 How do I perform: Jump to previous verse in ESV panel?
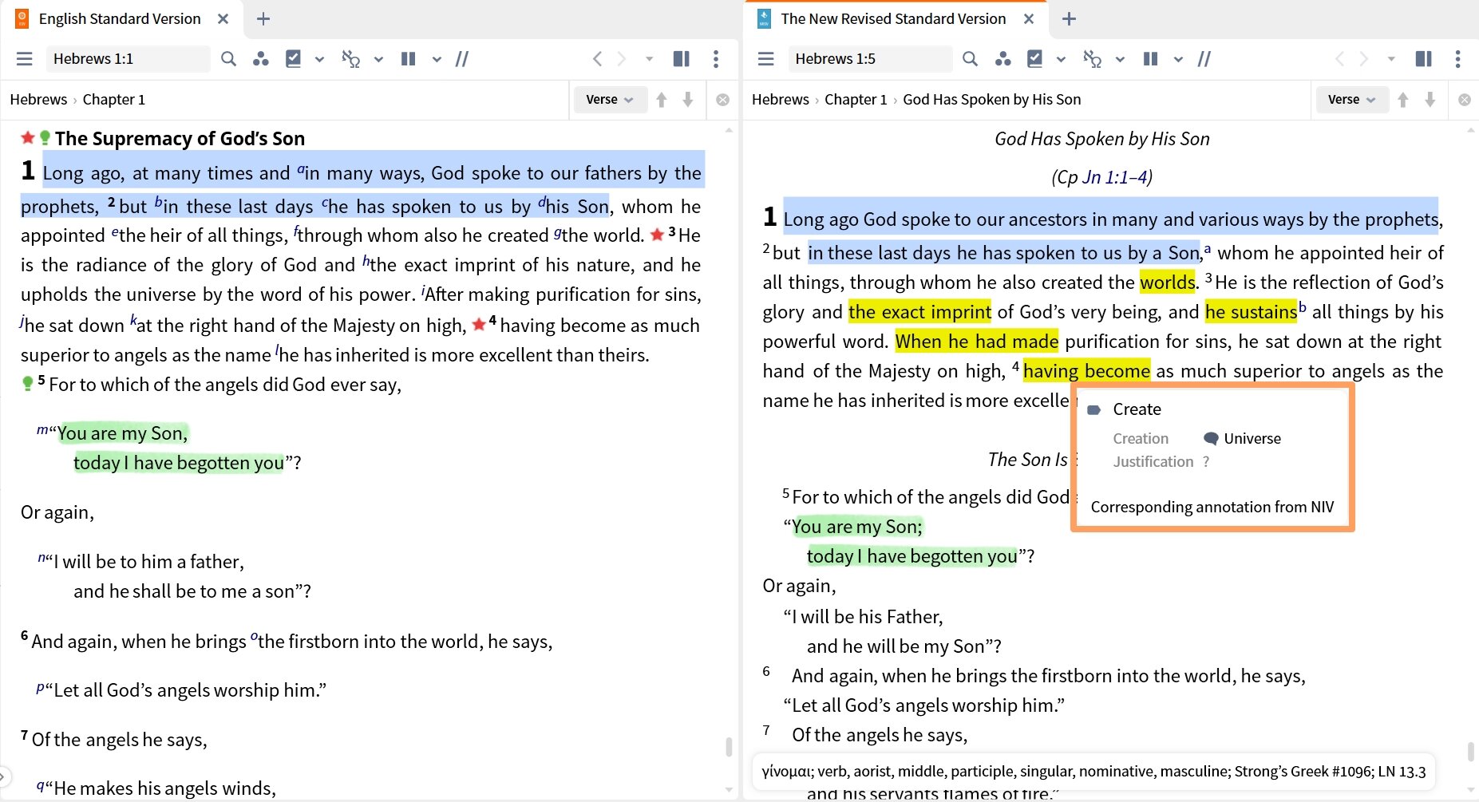(662, 100)
